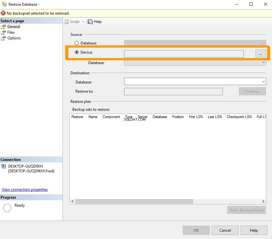272x239 pixels.
Task: Click the Ready progress status text
Action: tap(20, 205)
